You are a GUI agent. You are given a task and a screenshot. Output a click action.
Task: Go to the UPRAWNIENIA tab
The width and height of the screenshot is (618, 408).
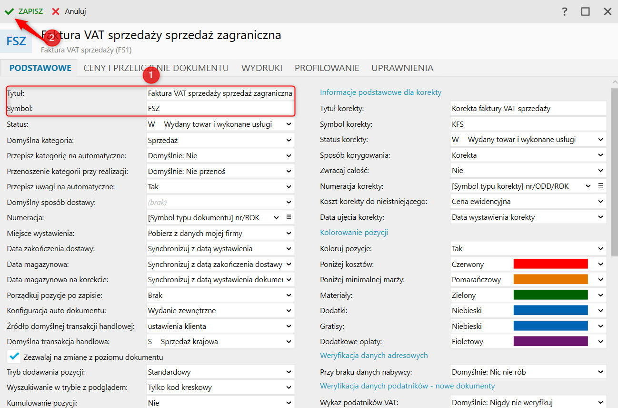tap(402, 68)
